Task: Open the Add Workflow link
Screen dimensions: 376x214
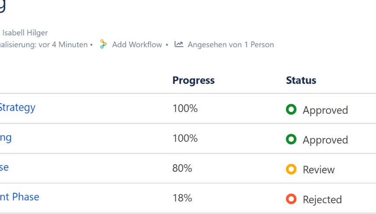Action: click(x=137, y=45)
